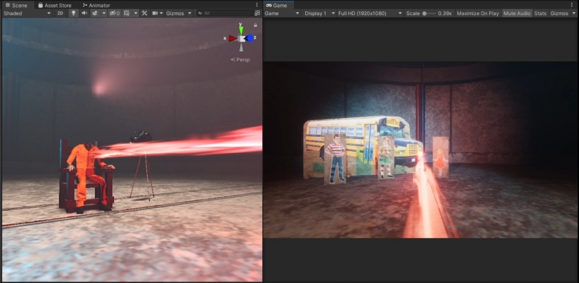This screenshot has height=283, width=579.
Task: Toggle scene audio speaker icon
Action: tap(85, 13)
